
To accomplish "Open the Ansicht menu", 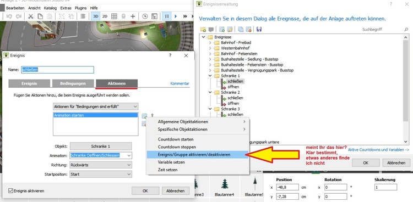I will [35, 8].
